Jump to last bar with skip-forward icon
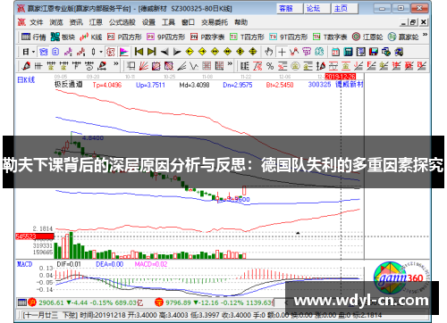Image resolution: width=447 pixels, height=323 pixels. (x=152, y=52)
